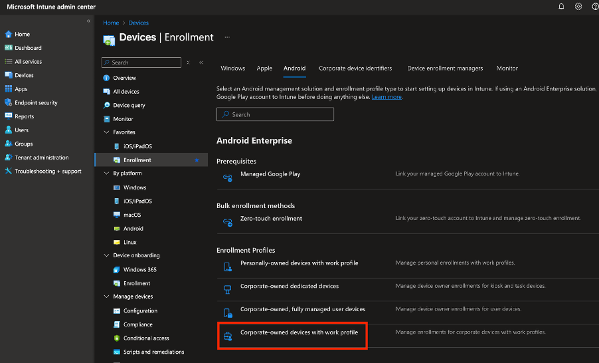Open the Corporate device identifiers tab
Screen dimensions: 599x363
coord(355,68)
